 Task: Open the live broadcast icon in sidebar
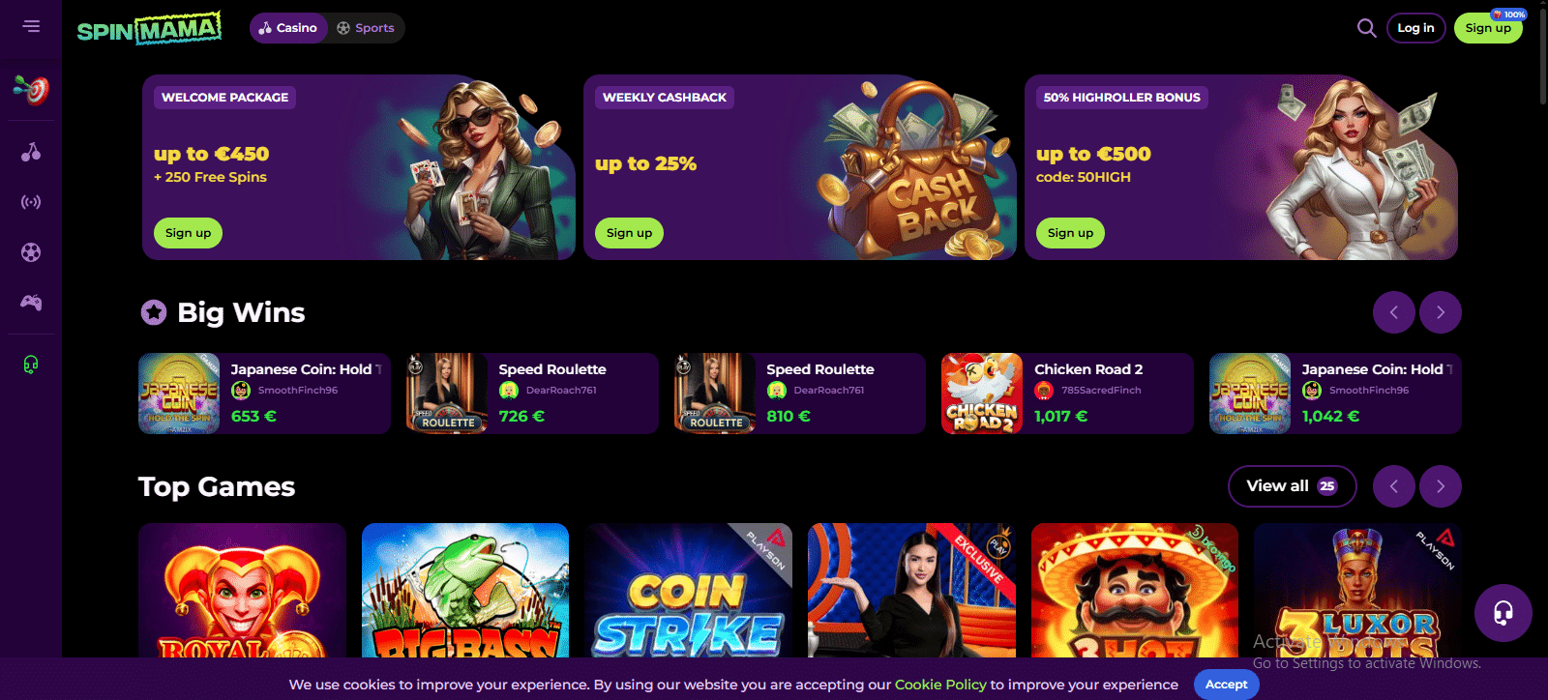[31, 202]
